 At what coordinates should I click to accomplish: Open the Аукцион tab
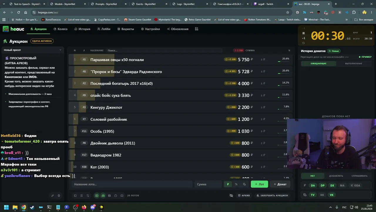(x=38, y=29)
